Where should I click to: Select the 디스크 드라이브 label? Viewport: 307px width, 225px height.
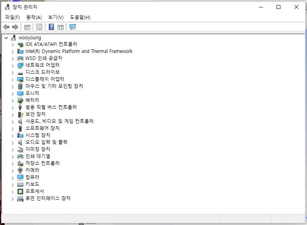(43, 72)
